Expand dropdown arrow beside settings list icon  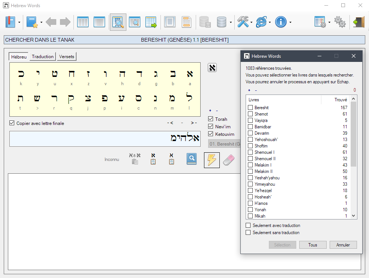click(329, 23)
